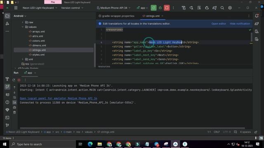Open styles.xml in project tree
Image resolution: width=264 pixels, height=148 pixels.
[x=37, y=55]
